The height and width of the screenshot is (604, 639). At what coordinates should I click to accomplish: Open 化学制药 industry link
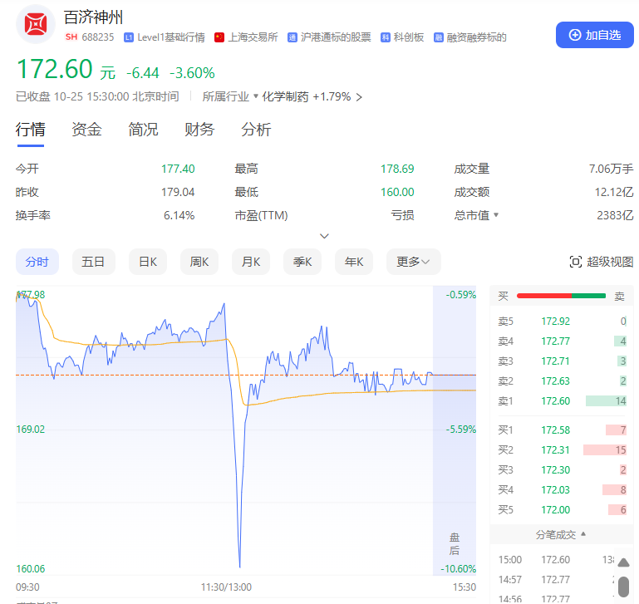pyautogui.click(x=285, y=96)
